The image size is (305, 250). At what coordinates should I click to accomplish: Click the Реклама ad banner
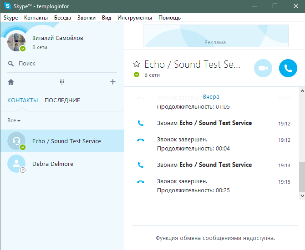point(216,36)
